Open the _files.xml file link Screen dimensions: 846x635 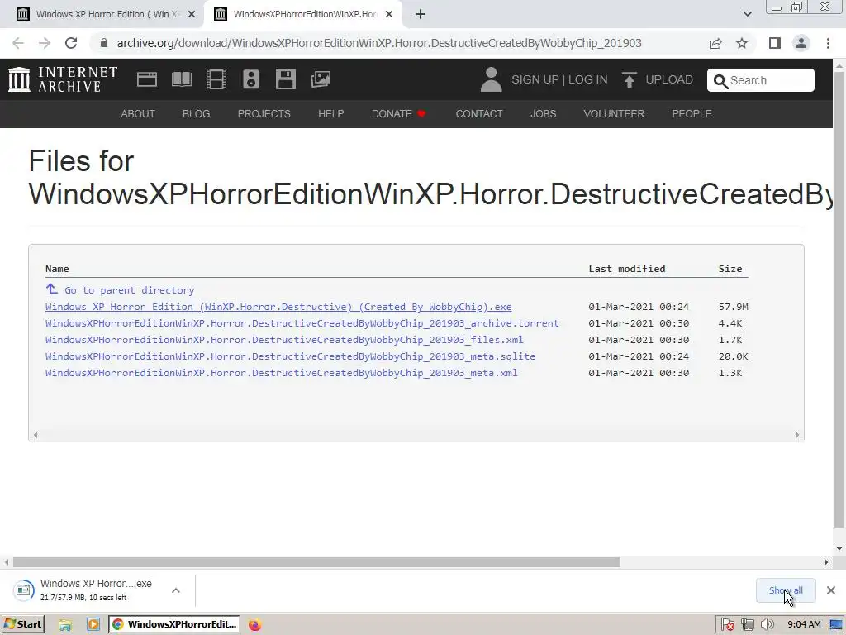click(284, 340)
